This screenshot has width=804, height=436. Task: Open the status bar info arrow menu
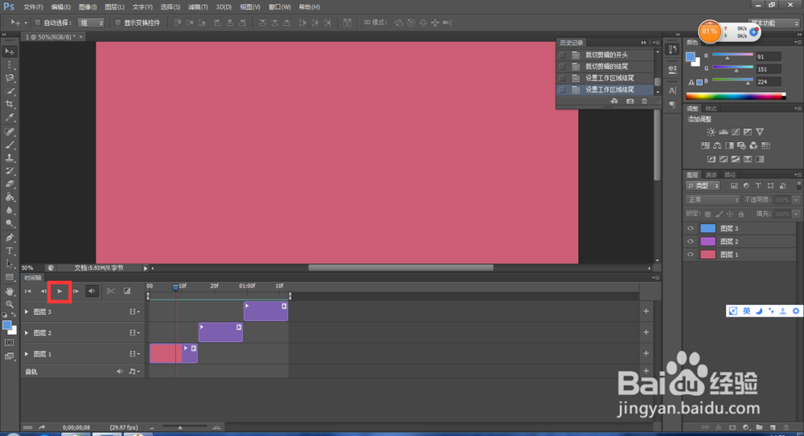click(x=146, y=268)
